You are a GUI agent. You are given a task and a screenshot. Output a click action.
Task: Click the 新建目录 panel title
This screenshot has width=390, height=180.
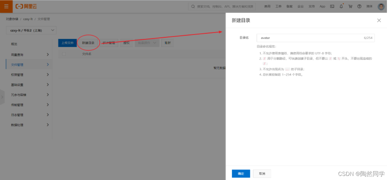[241, 21]
